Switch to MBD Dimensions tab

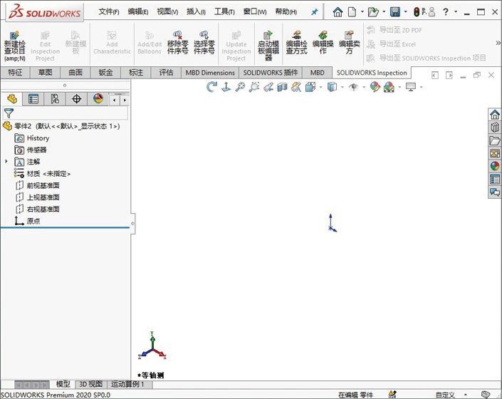coord(210,73)
